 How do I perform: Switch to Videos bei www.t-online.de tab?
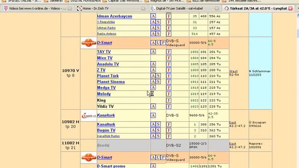tap(37, 8)
